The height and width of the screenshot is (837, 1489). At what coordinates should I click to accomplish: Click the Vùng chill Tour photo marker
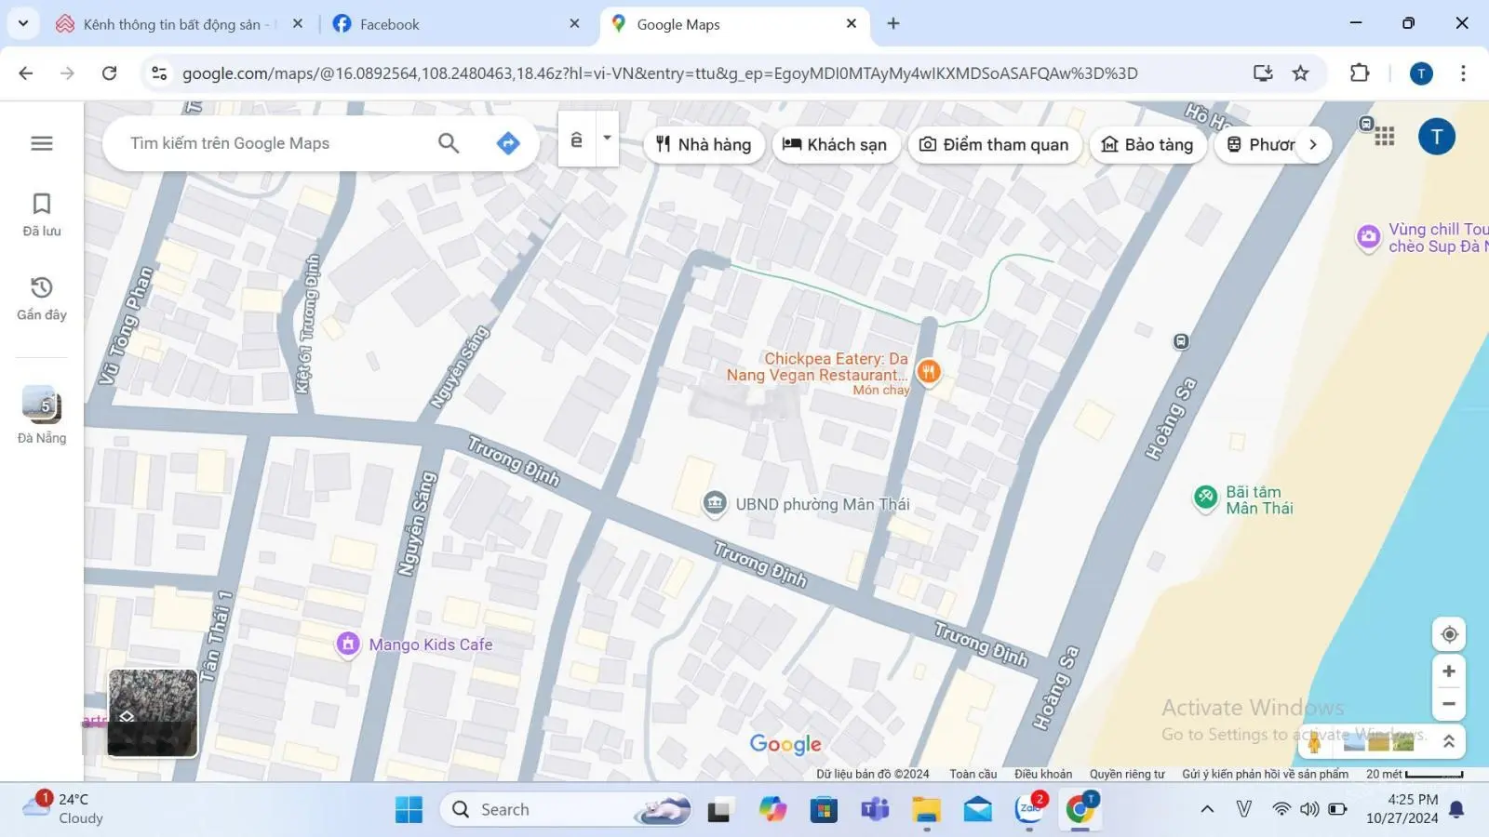point(1368,237)
